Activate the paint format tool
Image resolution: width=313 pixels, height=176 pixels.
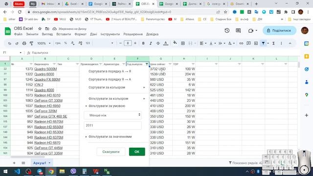point(31,44)
